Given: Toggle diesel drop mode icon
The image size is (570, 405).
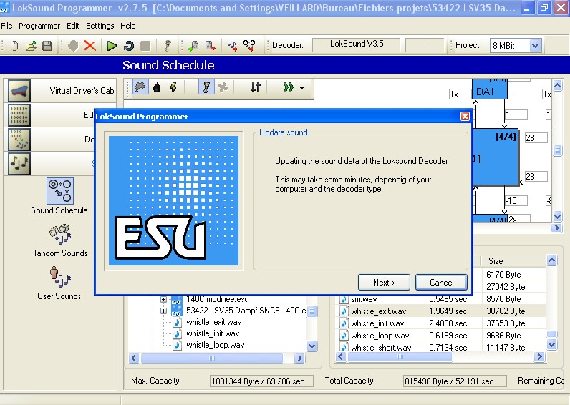Looking at the screenshot, I should tap(157, 87).
